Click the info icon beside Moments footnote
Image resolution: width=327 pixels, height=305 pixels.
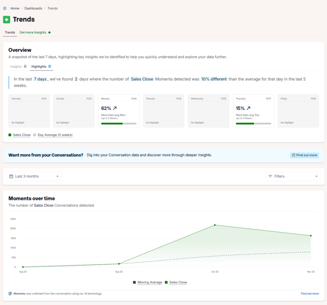pyautogui.click(x=10, y=294)
